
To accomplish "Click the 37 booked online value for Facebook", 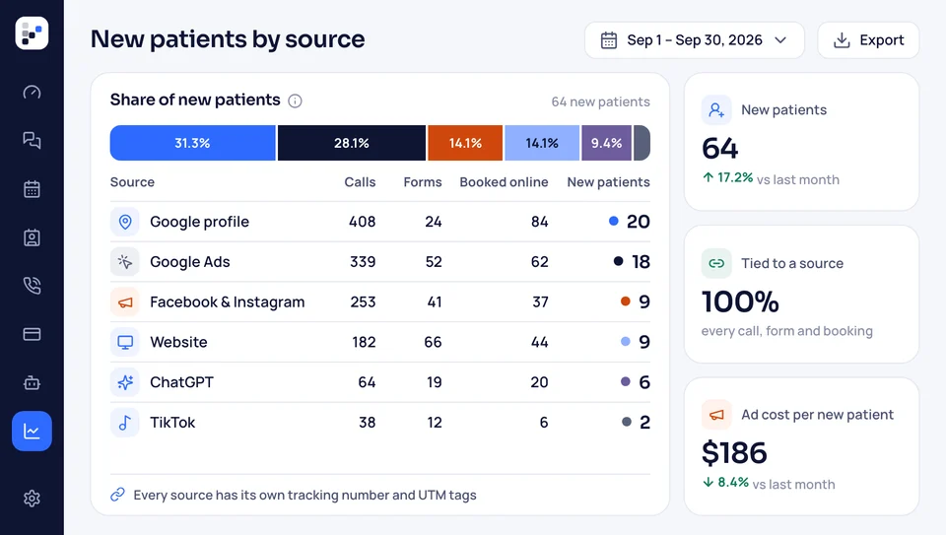I will coord(540,302).
